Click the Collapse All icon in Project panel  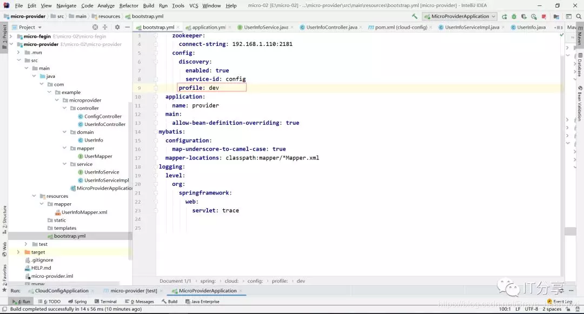[105, 27]
